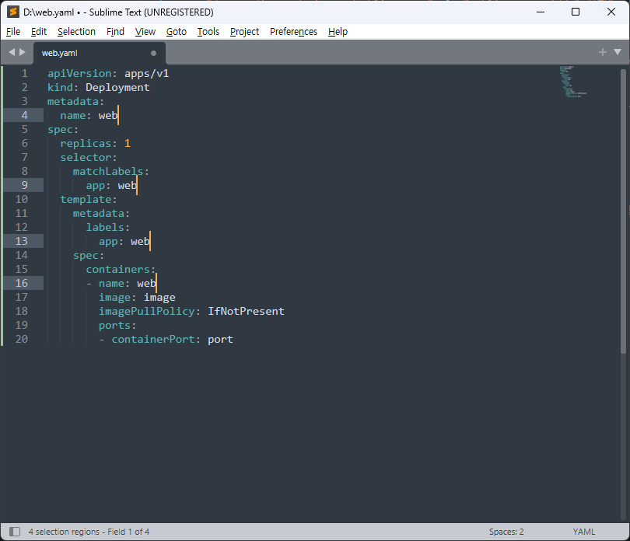The height and width of the screenshot is (541, 630).
Task: Click the containerPort value on line 20
Action: tap(220, 339)
